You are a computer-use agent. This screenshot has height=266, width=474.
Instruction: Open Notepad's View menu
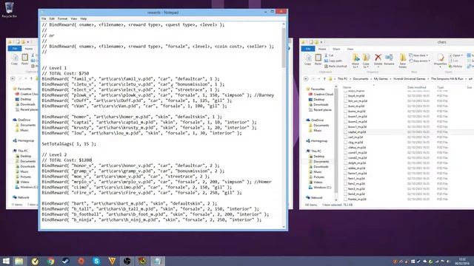[x=74, y=18]
